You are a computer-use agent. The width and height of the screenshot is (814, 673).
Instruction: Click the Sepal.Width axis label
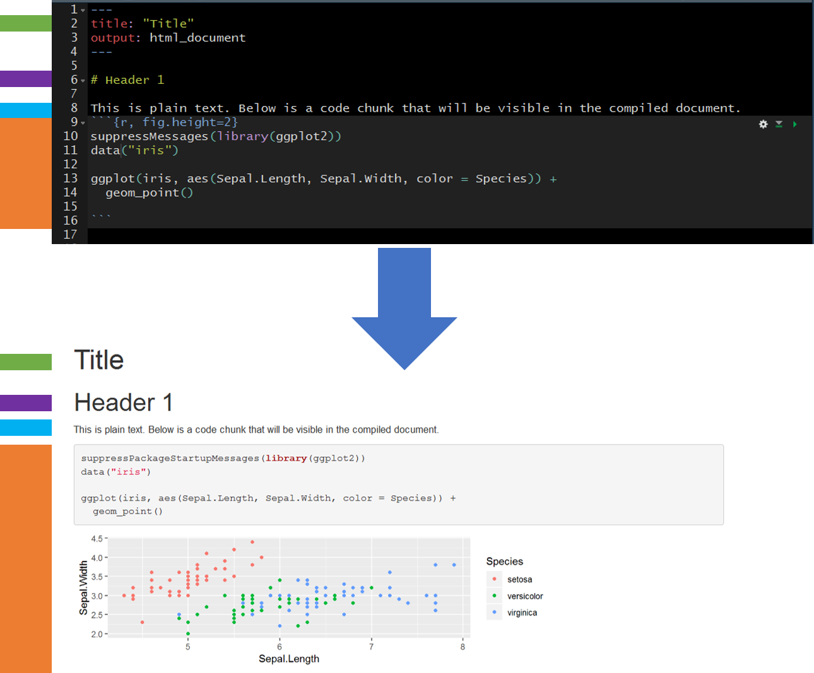pyautogui.click(x=84, y=588)
